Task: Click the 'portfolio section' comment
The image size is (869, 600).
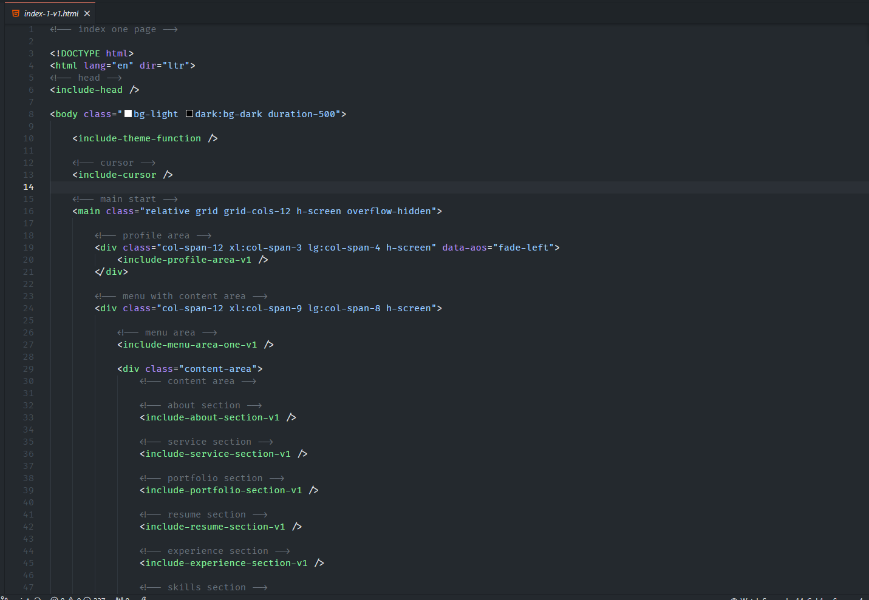Action: coord(212,478)
